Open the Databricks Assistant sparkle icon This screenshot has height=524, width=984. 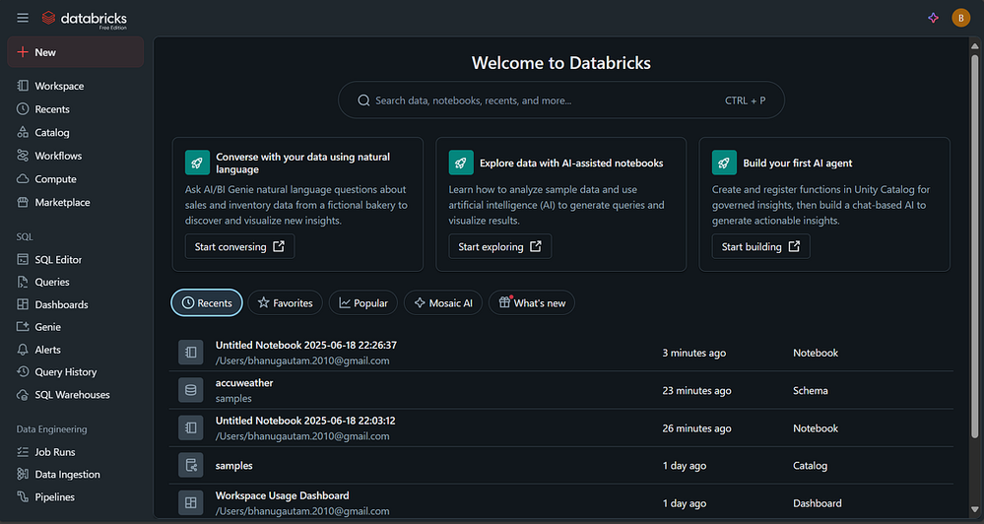pos(934,18)
